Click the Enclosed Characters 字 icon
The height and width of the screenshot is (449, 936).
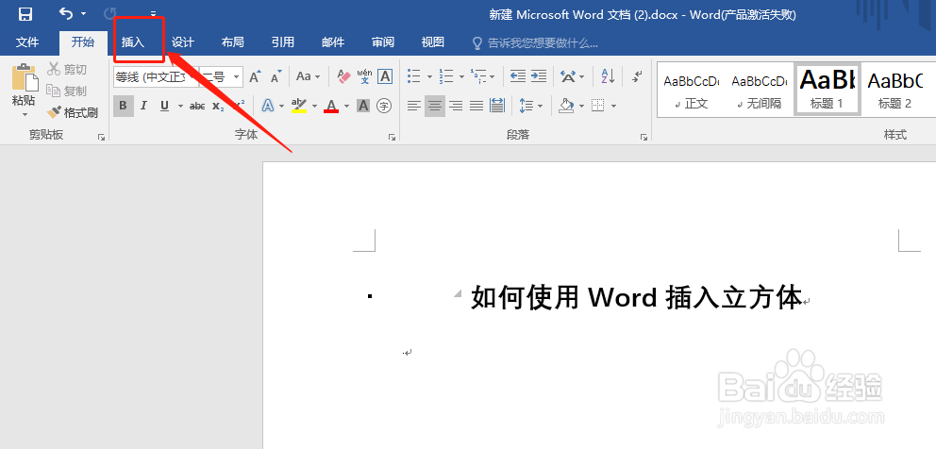[x=384, y=106]
